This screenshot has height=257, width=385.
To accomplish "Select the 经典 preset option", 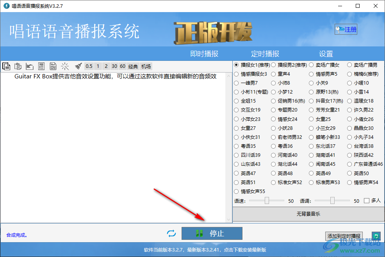I will [133, 66].
